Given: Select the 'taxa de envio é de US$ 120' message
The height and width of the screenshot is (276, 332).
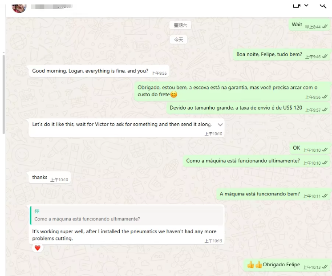Looking at the screenshot, I should tap(248, 108).
